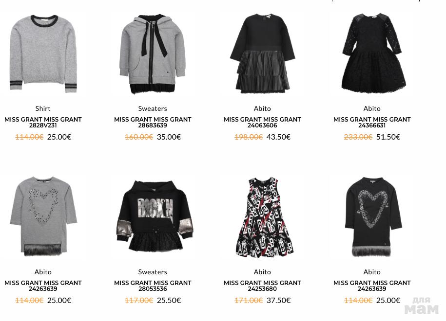Select the black heart dress with fur hem

[x=373, y=217]
